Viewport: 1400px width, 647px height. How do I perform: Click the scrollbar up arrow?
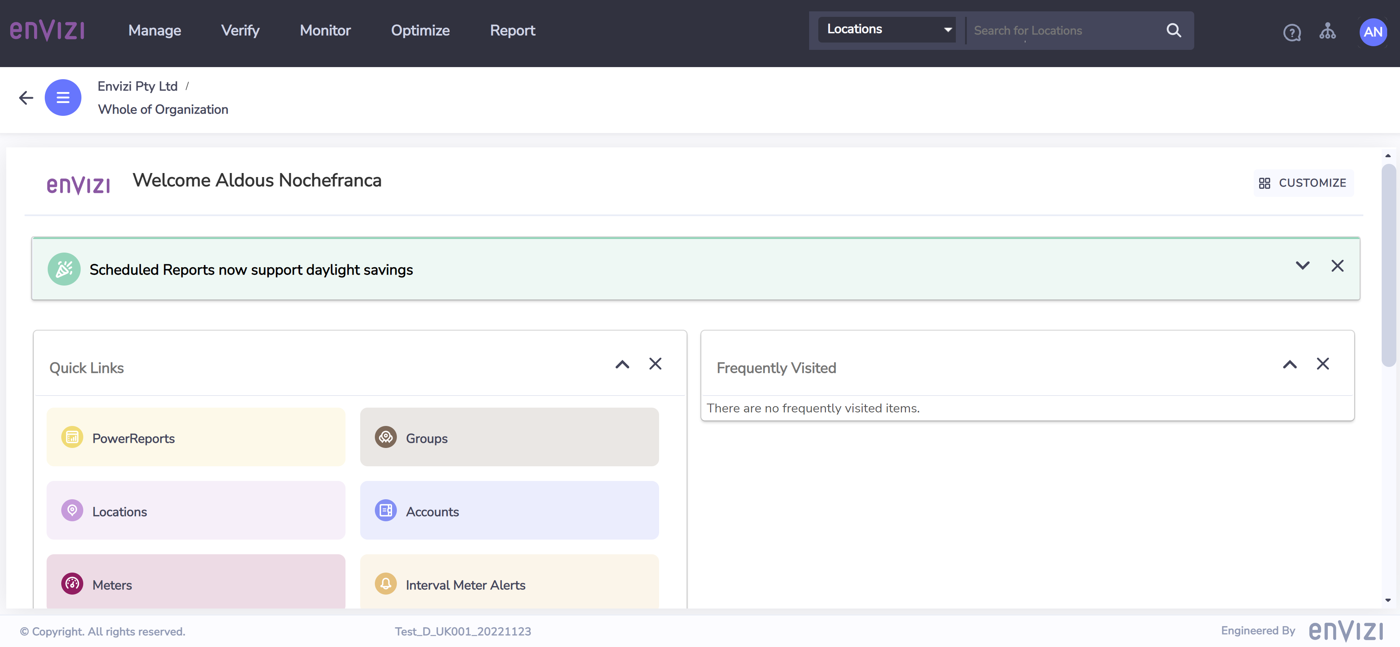(x=1388, y=156)
